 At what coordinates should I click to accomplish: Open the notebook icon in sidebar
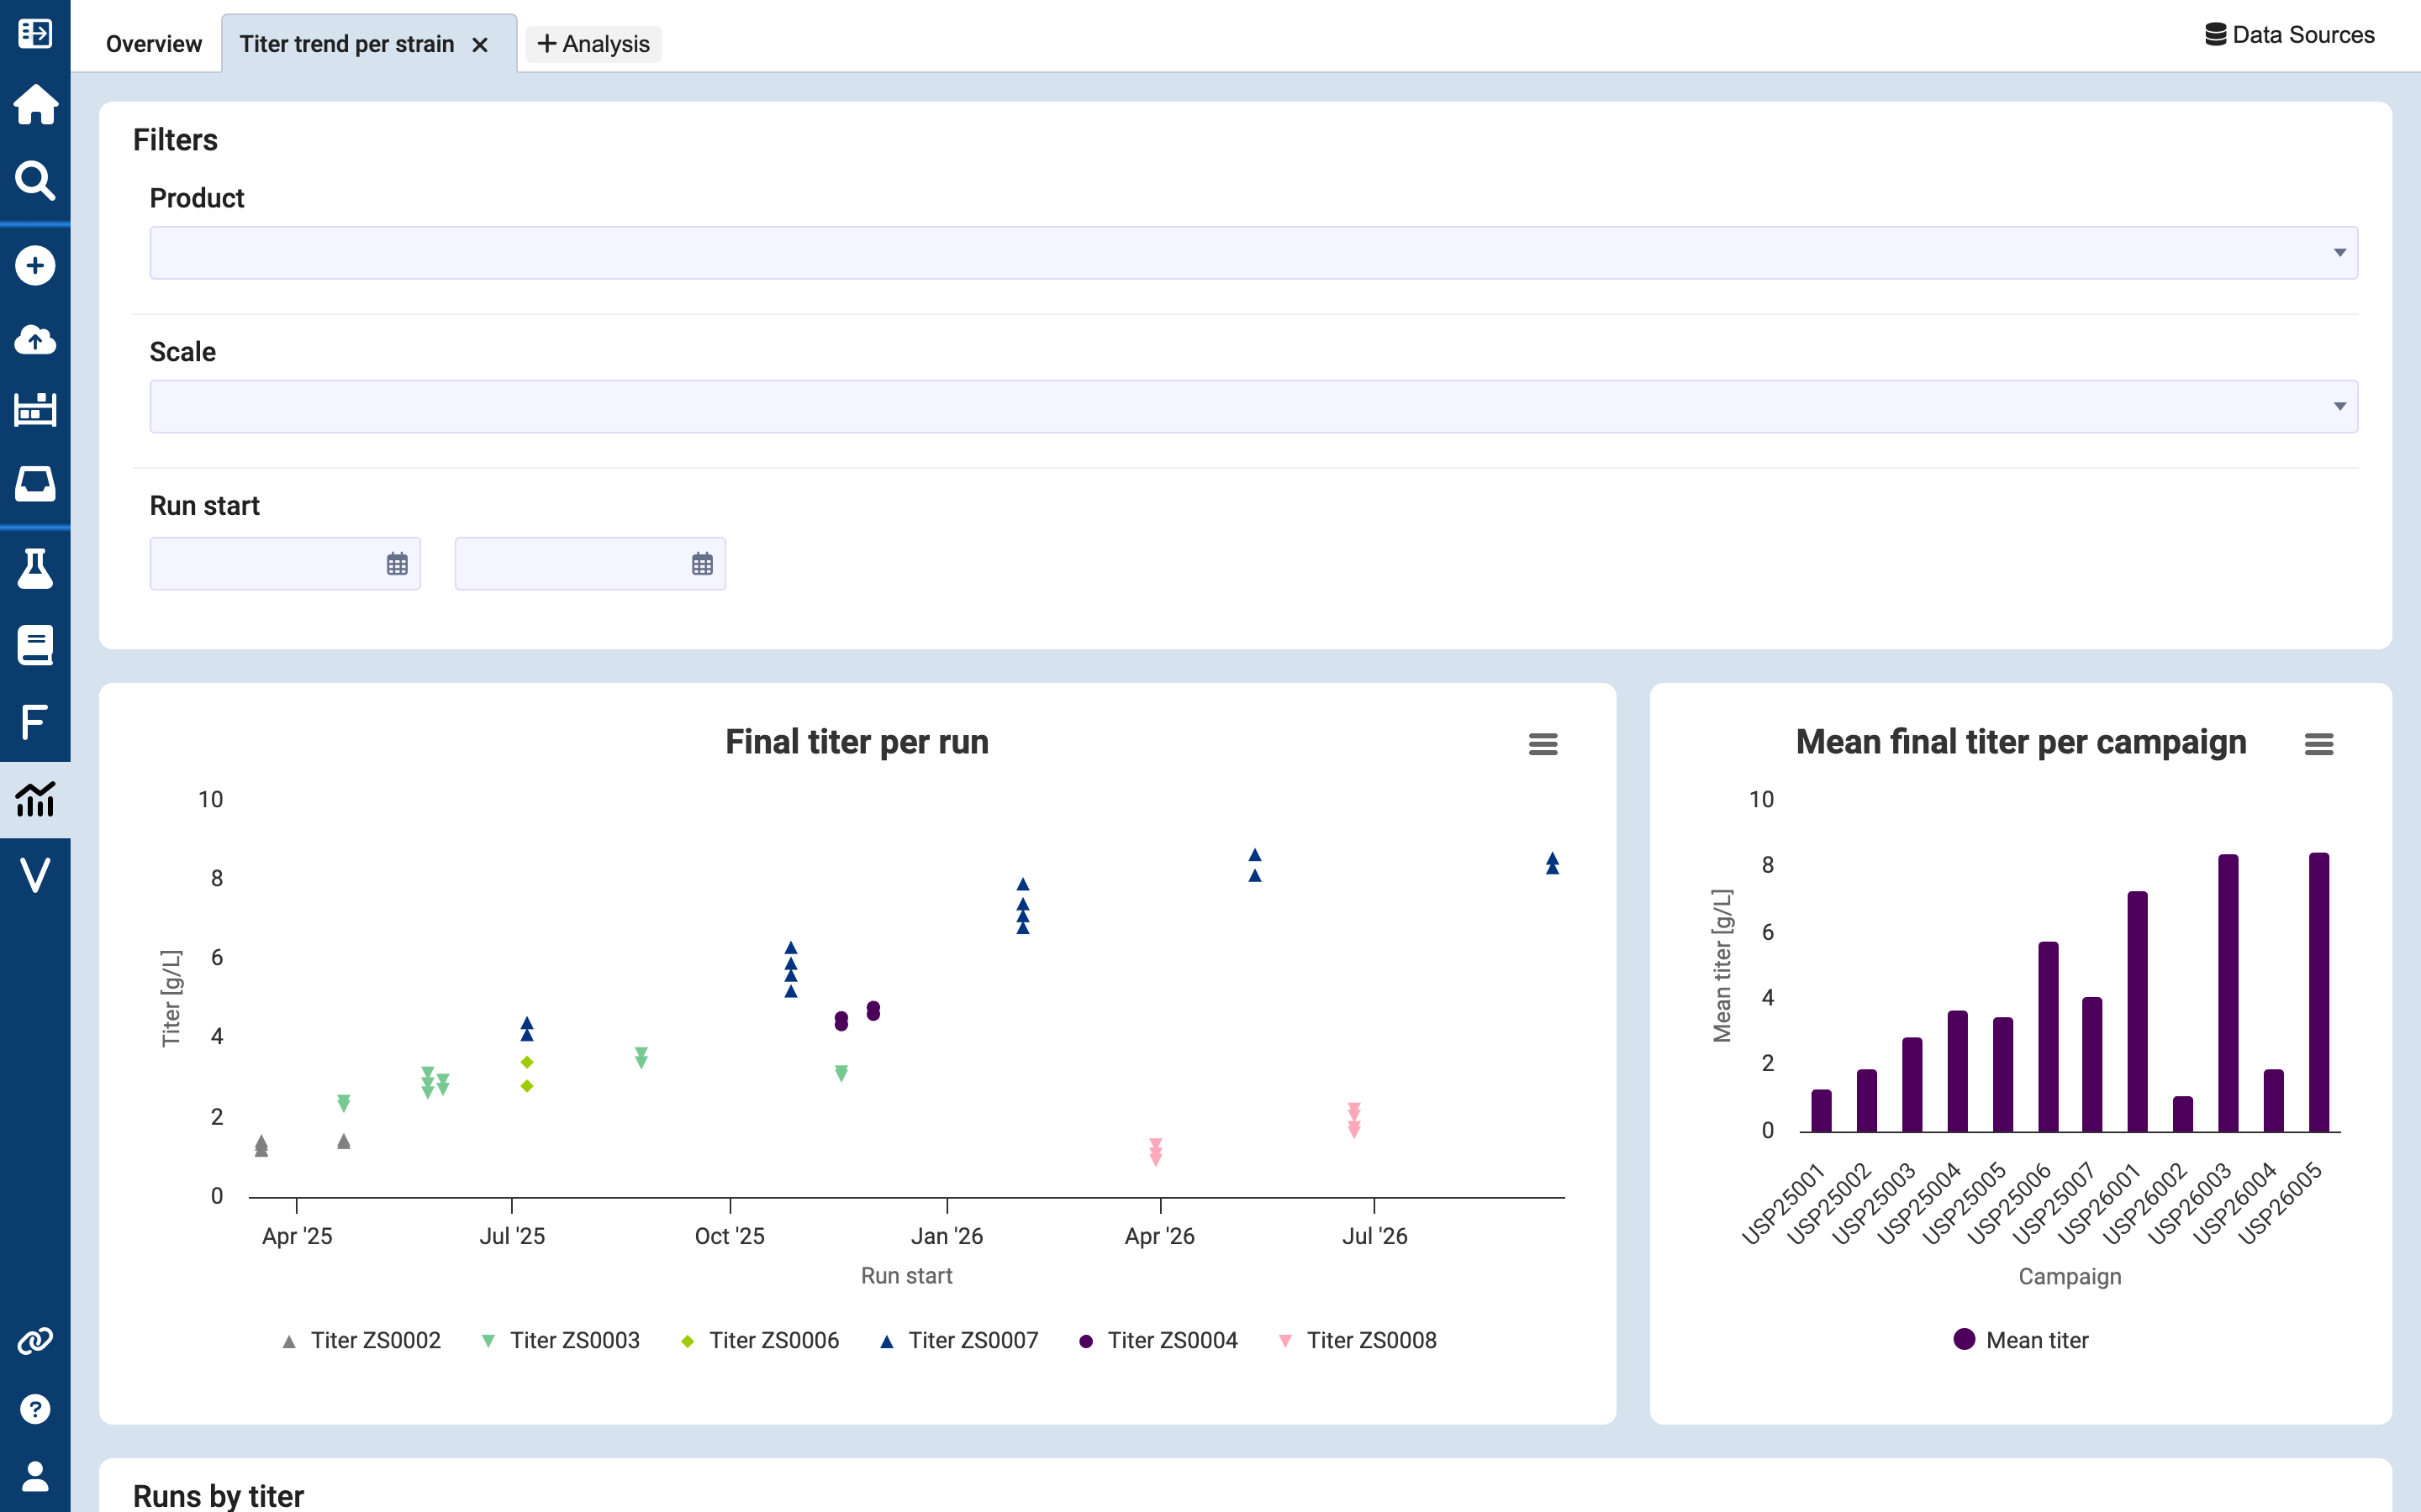[x=35, y=645]
